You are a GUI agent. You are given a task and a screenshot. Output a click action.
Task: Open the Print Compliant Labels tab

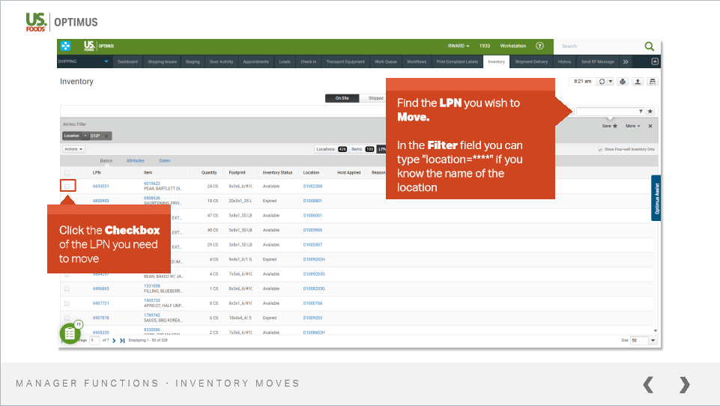[x=457, y=61]
